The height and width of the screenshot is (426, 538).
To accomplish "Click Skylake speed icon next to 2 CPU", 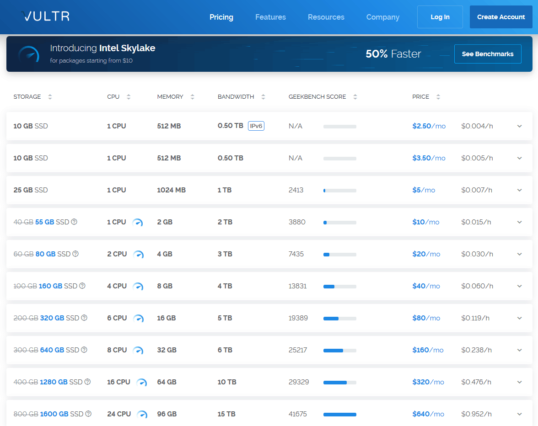I will [138, 254].
